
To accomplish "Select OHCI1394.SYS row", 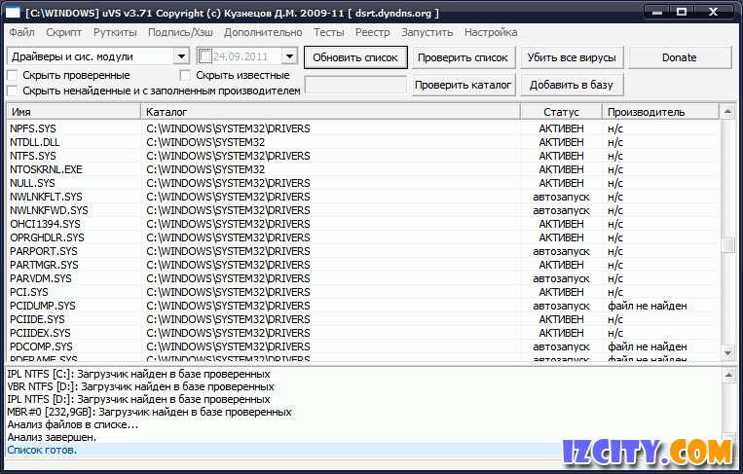I will point(364,224).
